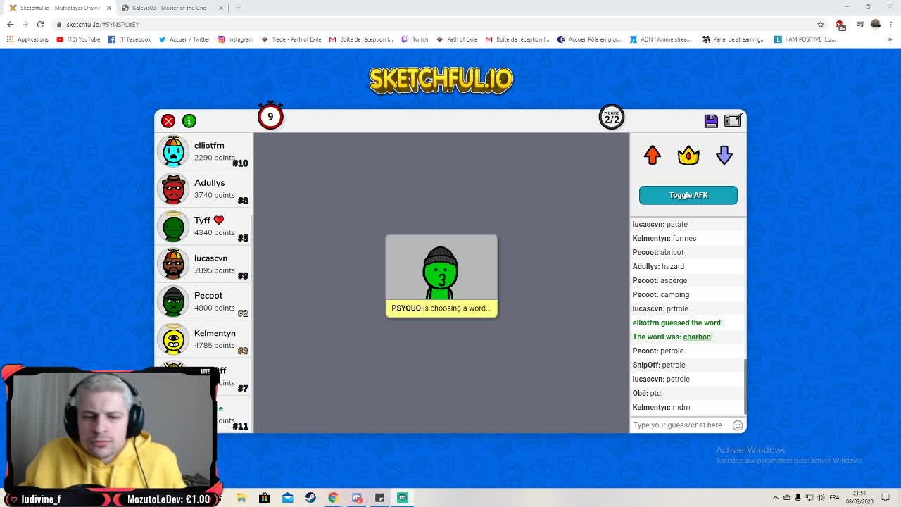Open the Twitch bookmark
Viewport: 901px width, 507px height.
[415, 39]
